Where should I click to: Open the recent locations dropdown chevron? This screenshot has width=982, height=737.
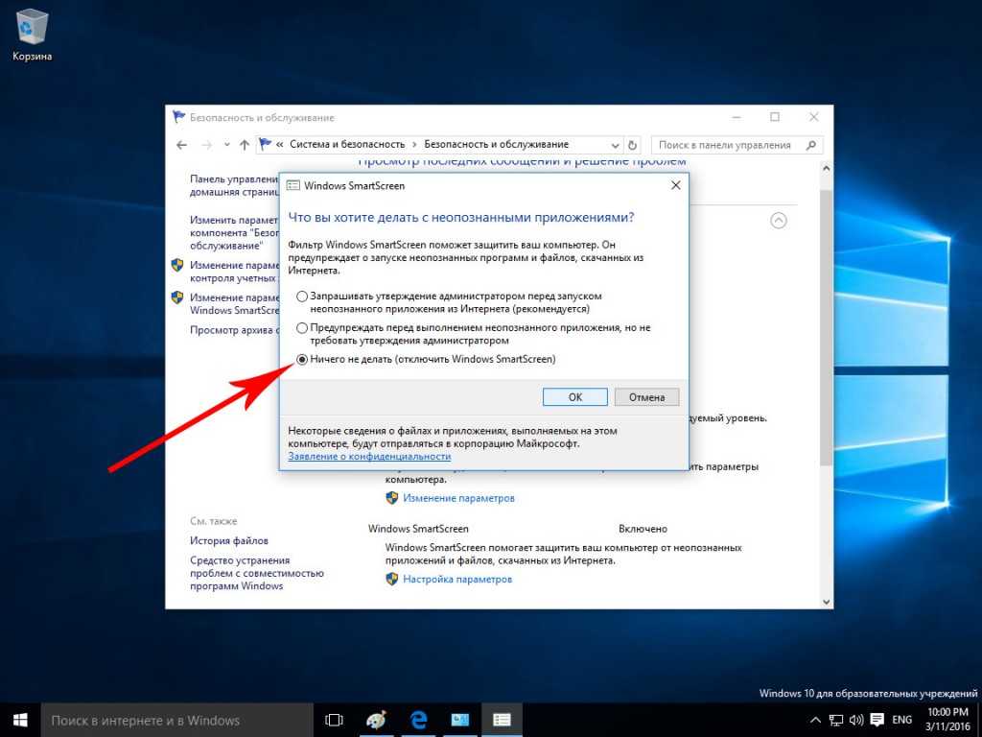pyautogui.click(x=226, y=145)
